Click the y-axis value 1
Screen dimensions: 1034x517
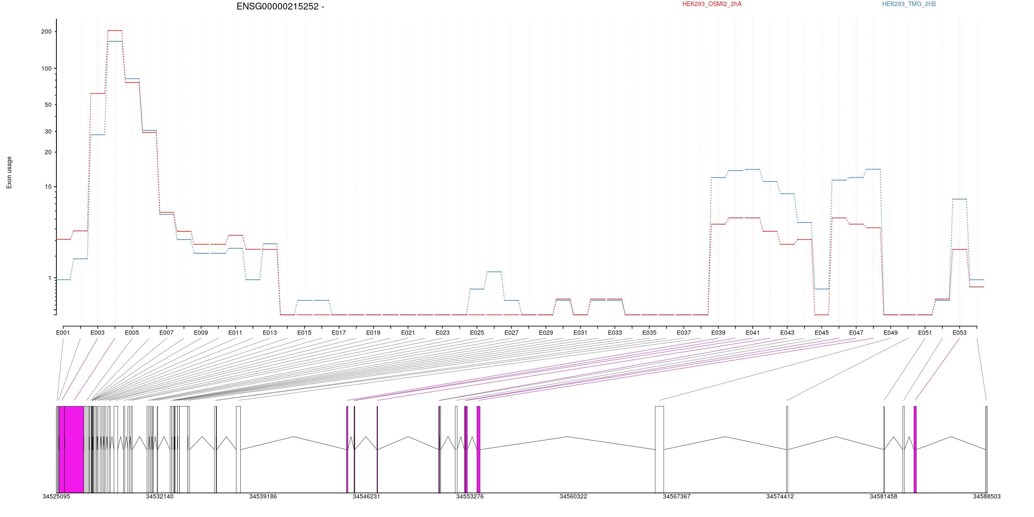50,278
